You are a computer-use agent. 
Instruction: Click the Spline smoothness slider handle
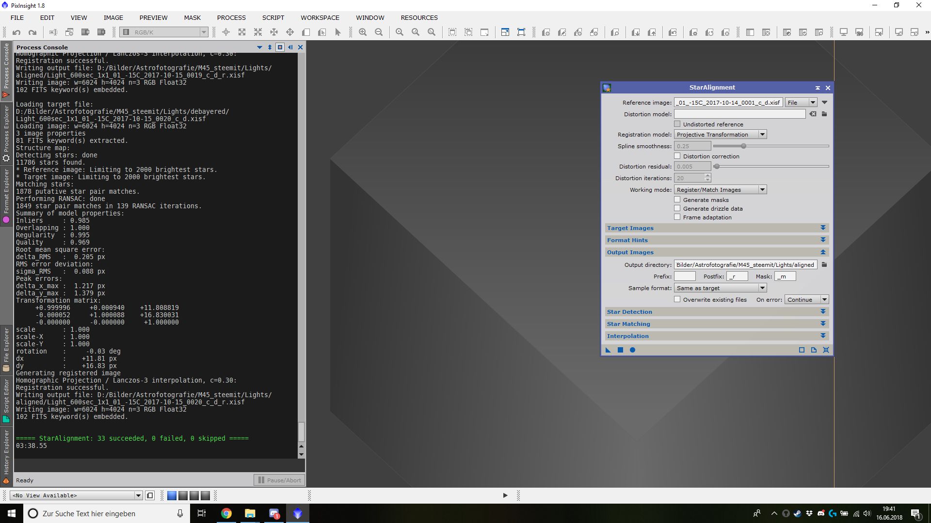coord(743,146)
